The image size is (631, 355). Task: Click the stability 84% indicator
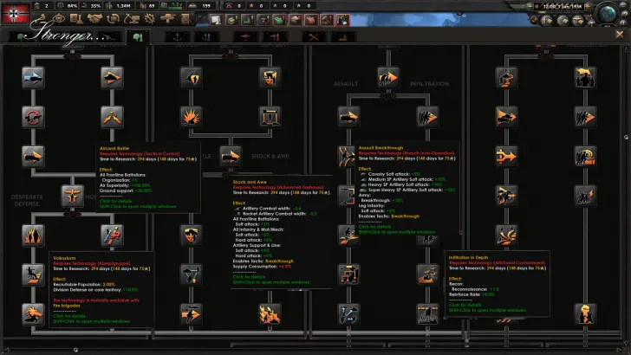[67, 6]
